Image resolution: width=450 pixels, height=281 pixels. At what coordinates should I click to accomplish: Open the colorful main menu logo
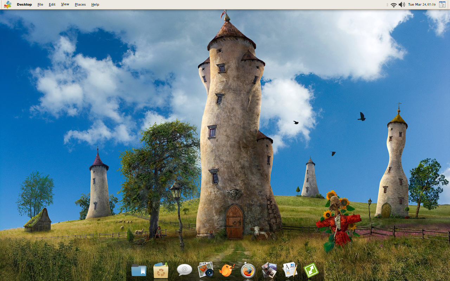(8, 5)
